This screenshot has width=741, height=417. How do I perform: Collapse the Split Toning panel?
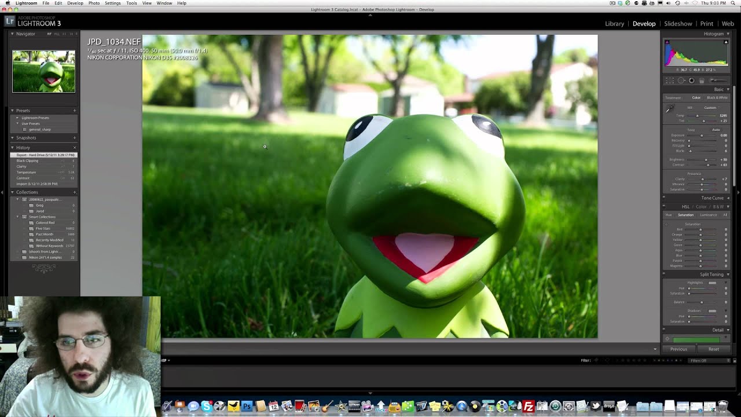click(728, 275)
